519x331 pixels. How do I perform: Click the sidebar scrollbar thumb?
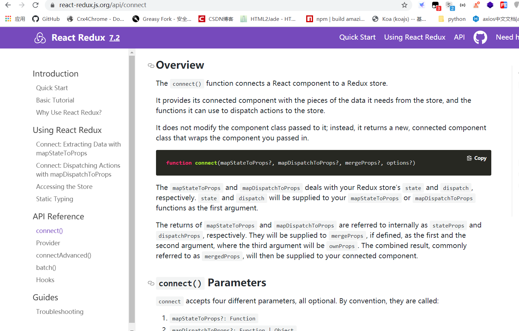click(x=132, y=189)
